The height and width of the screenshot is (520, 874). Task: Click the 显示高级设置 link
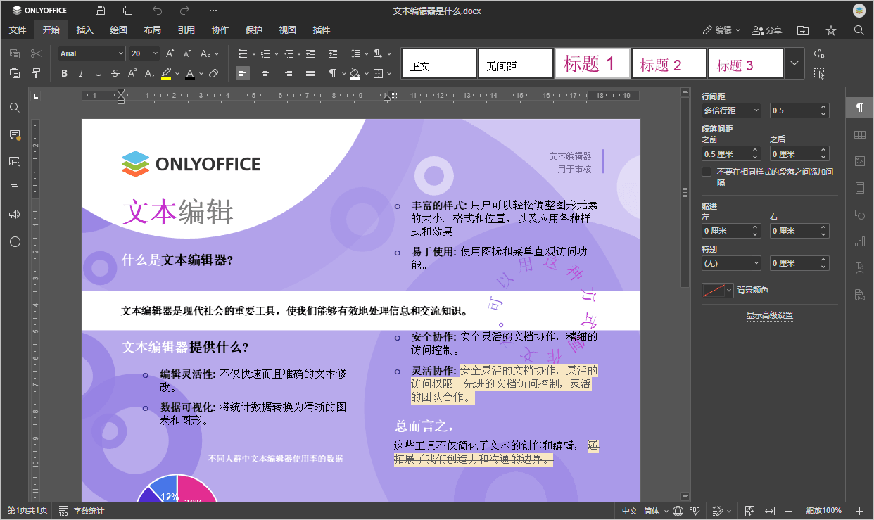[x=770, y=315]
